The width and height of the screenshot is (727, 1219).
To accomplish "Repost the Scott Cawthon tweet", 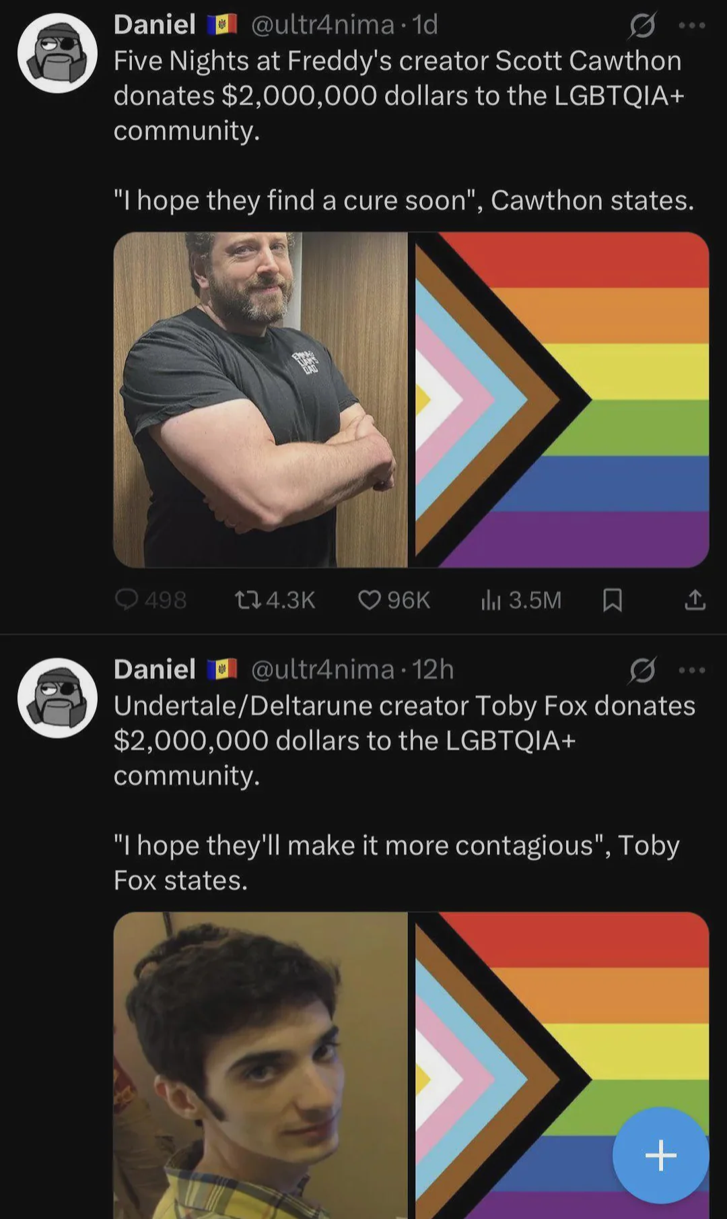I will coord(275,599).
